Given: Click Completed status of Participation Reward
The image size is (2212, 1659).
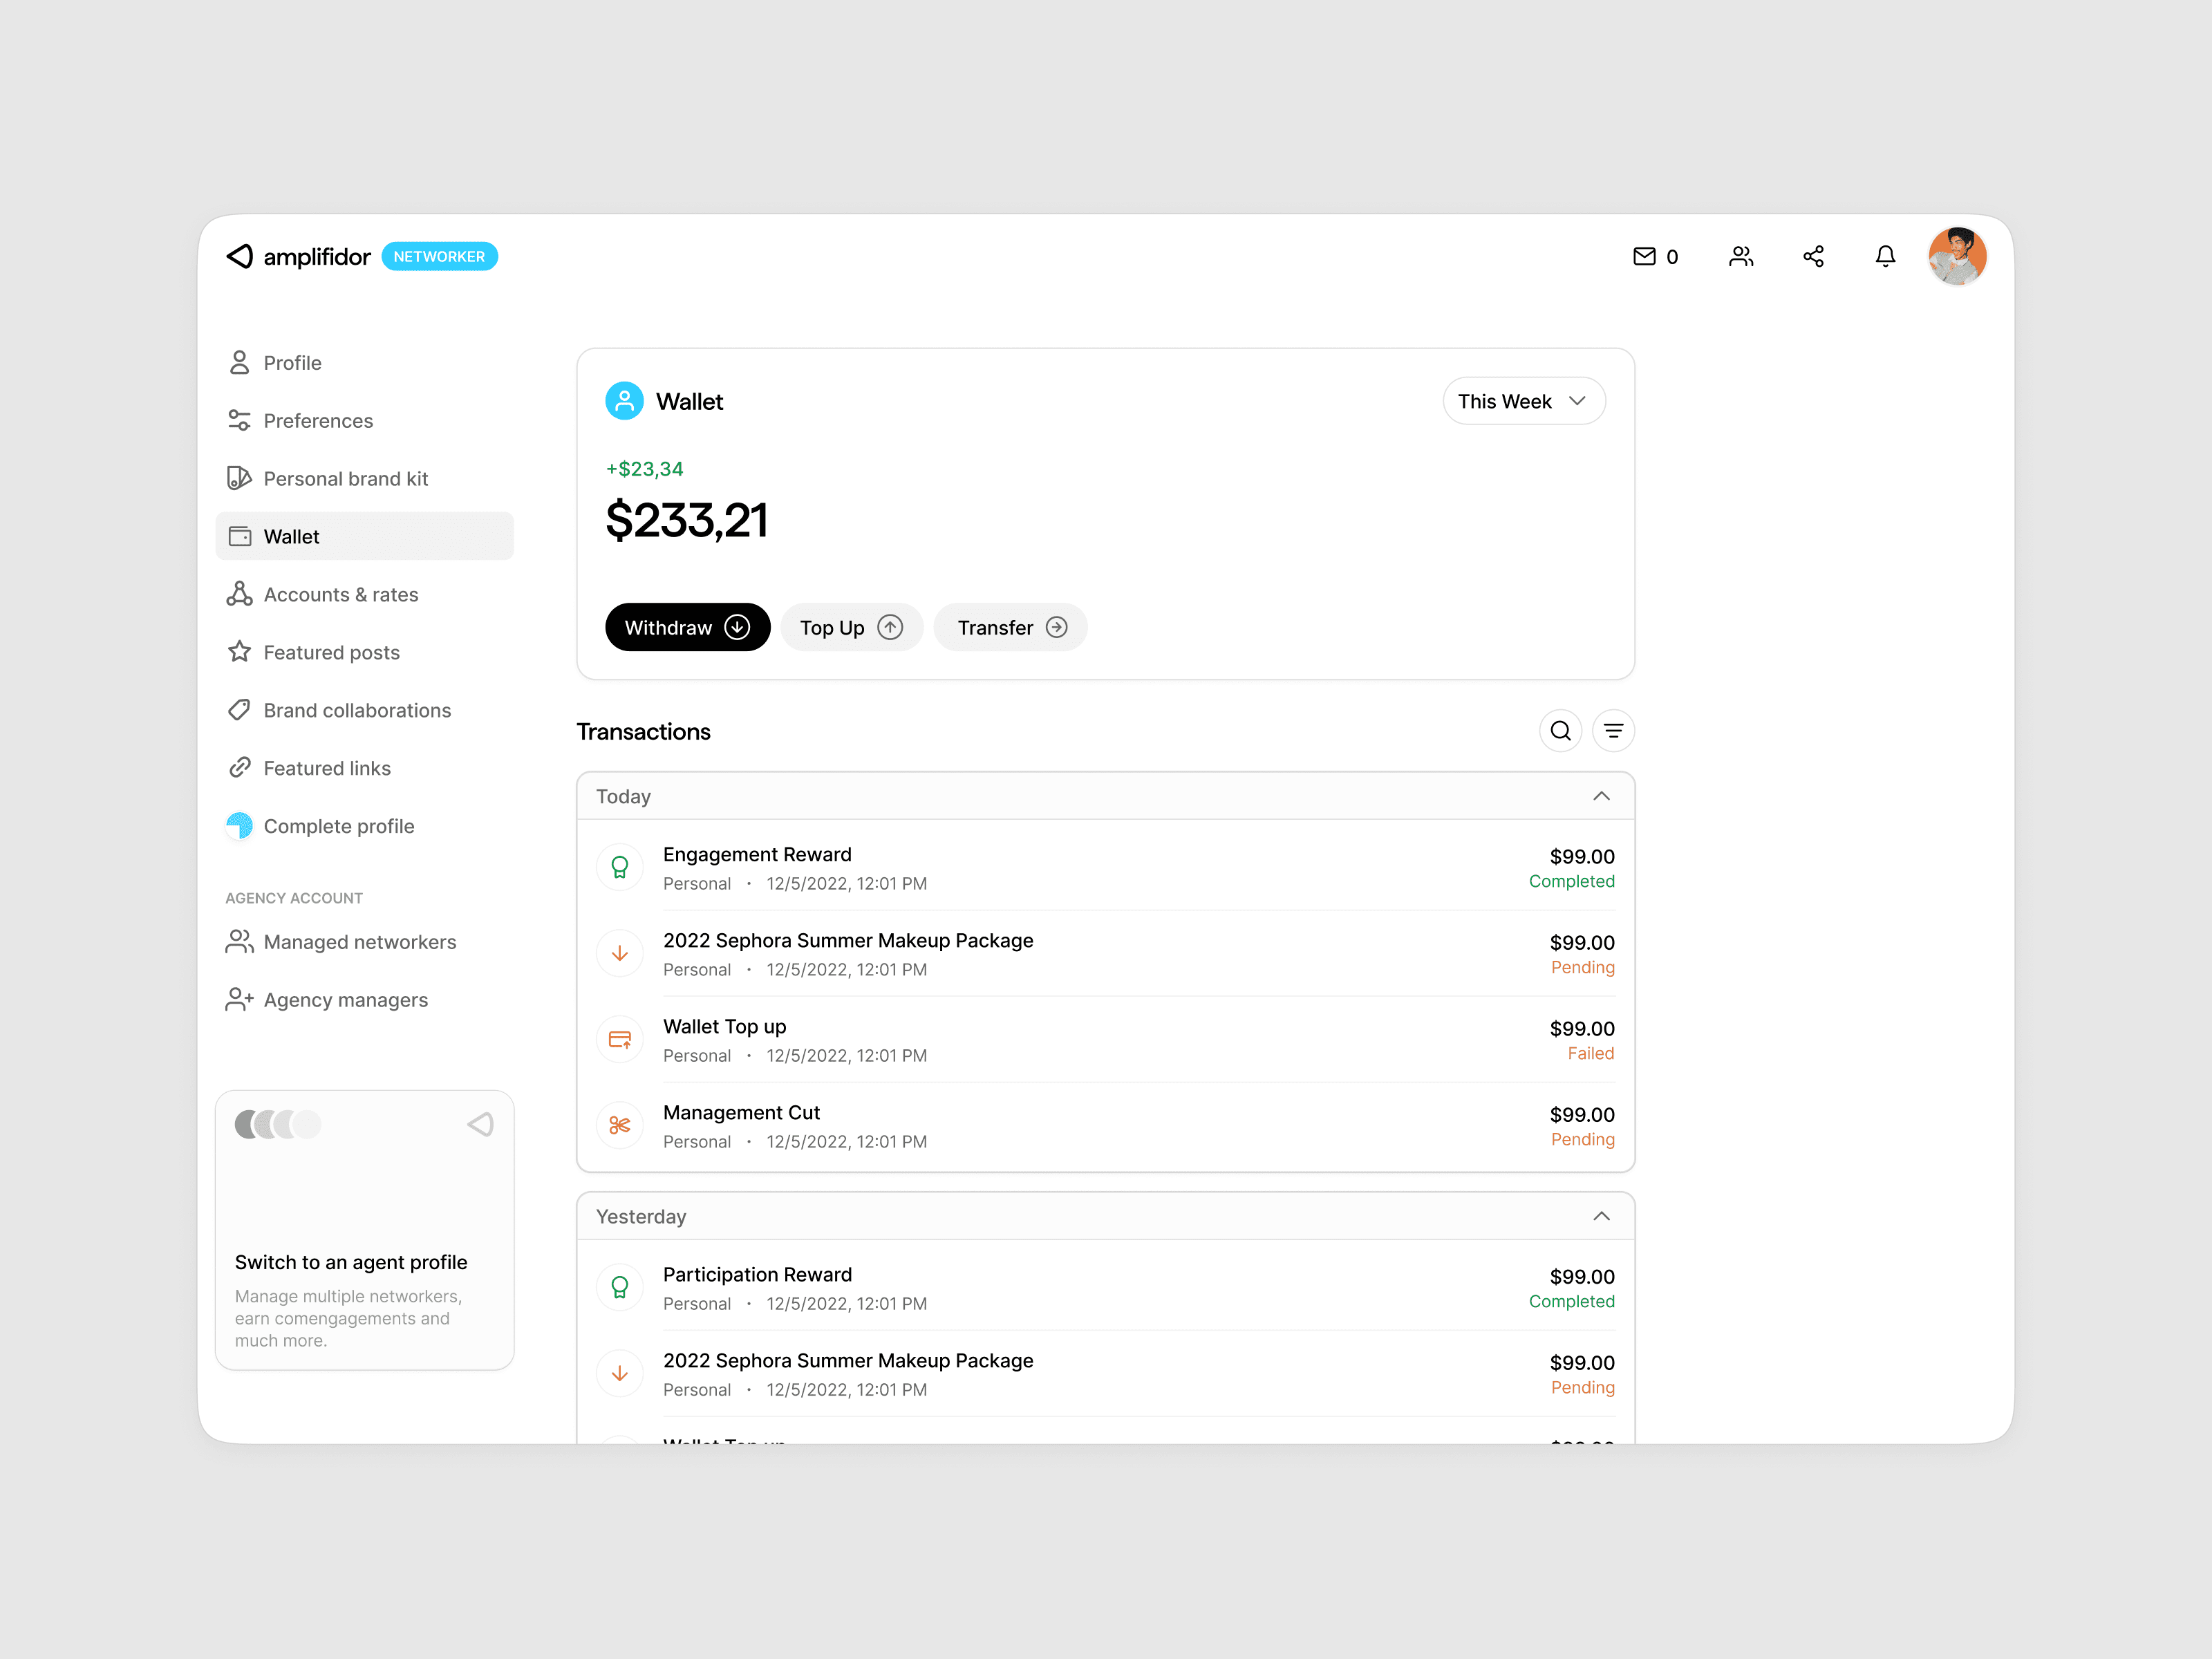Looking at the screenshot, I should coord(1572,1301).
